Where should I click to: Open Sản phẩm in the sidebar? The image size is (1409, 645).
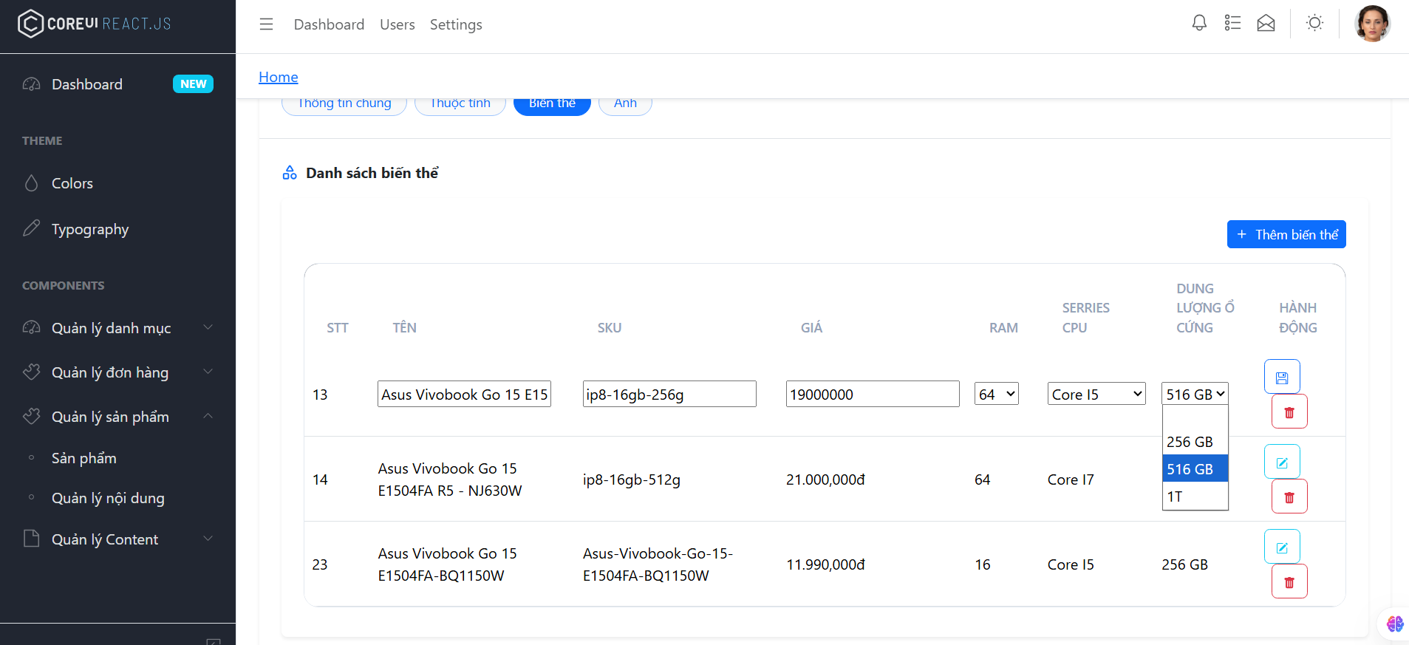[x=118, y=458]
